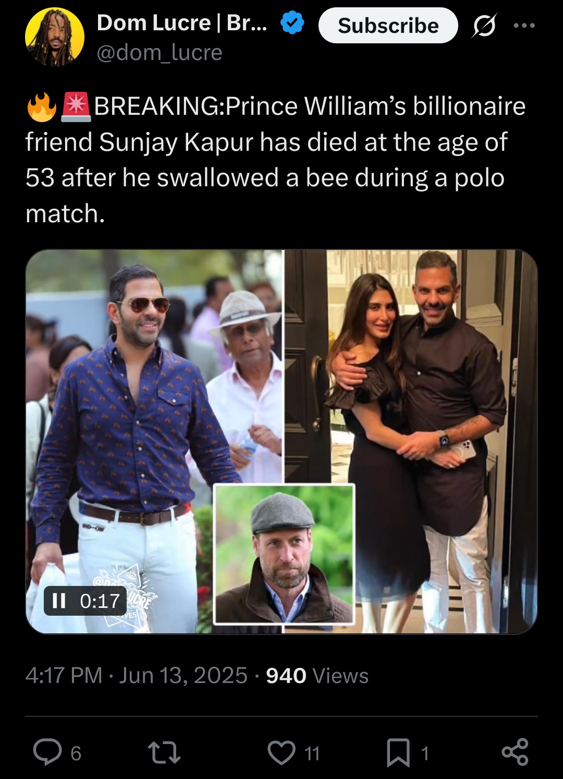Open the @dom_lucre handle link
Image resolution: width=563 pixels, height=779 pixels.
click(160, 53)
